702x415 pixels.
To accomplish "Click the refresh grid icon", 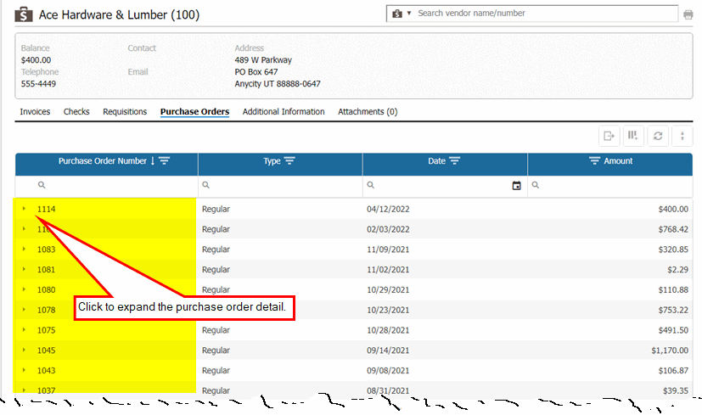I will coord(658,136).
